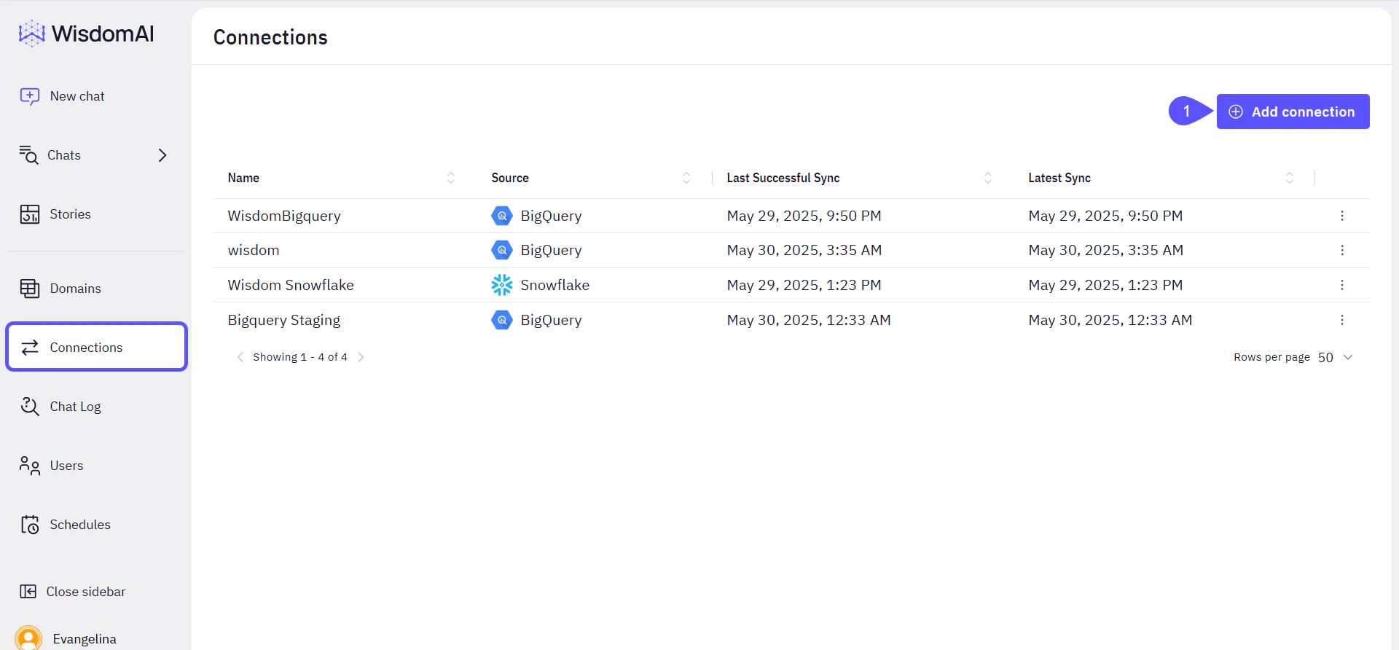Click the Chats label in sidebar
Screen dimensions: 1399x650
[64, 155]
